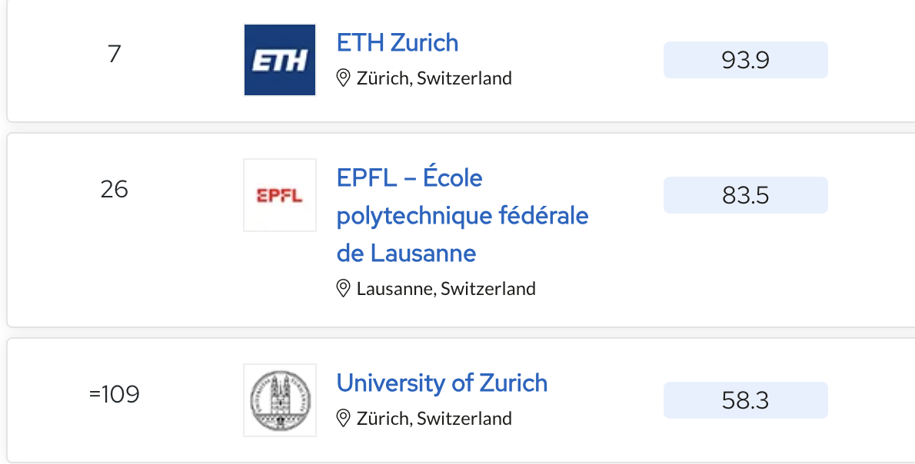Select the 83.5 score badge
This screenshot has width=915, height=464.
coord(745,194)
